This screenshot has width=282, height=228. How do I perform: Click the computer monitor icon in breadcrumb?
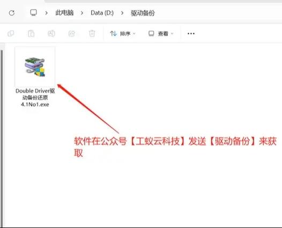coord(33,12)
